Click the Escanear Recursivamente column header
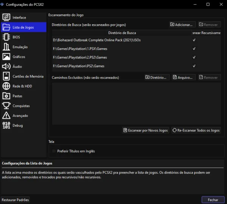227x204 pixels. click(x=206, y=33)
